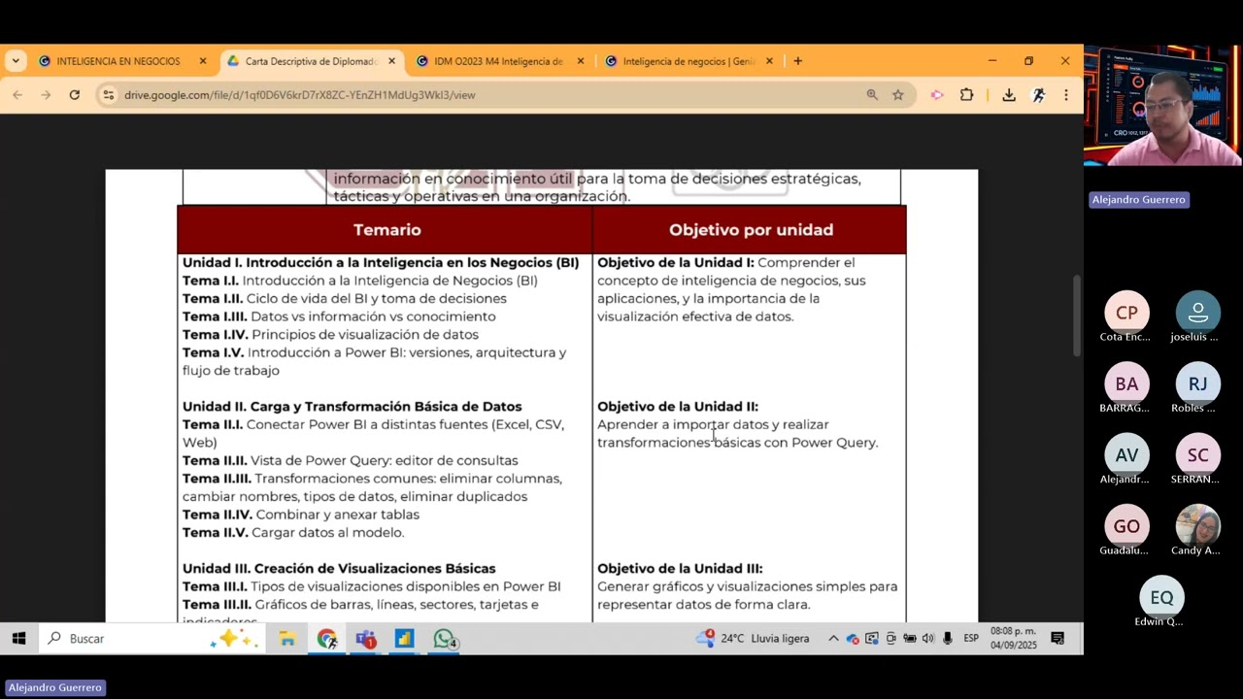This screenshot has height=699, width=1243.
Task: View site information icon in address bar
Action: [x=109, y=95]
